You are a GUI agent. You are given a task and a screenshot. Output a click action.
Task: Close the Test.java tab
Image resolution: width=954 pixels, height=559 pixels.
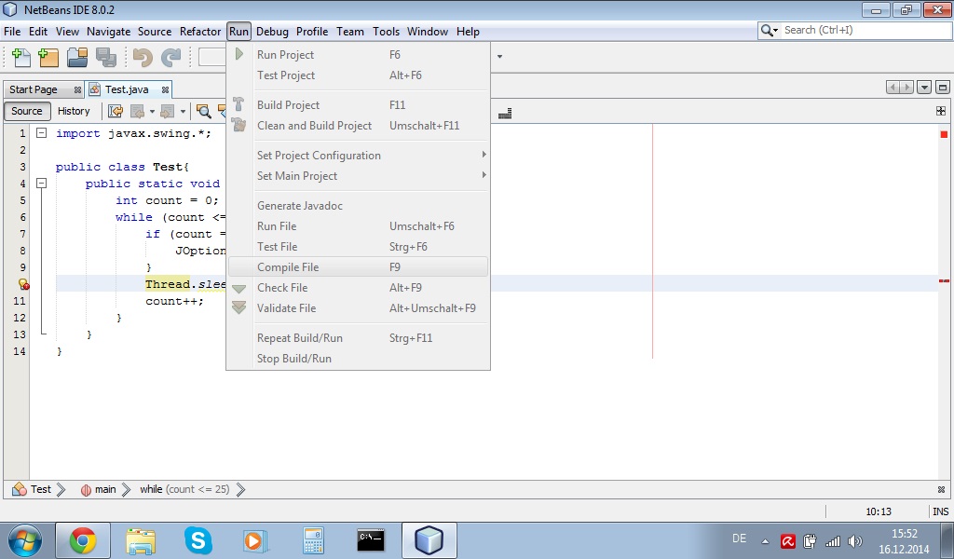point(165,89)
